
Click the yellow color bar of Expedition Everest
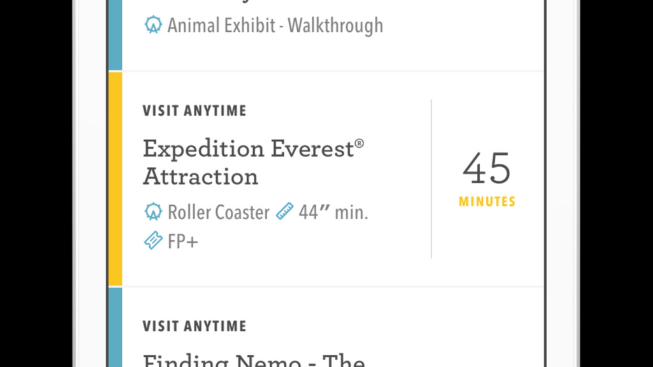[115, 179]
